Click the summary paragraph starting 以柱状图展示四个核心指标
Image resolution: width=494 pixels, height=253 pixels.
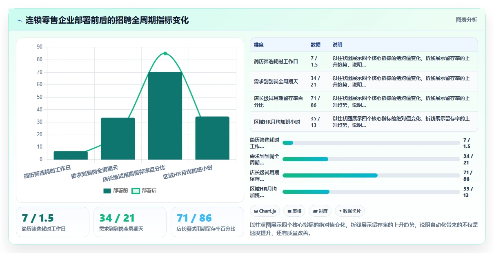(363, 229)
